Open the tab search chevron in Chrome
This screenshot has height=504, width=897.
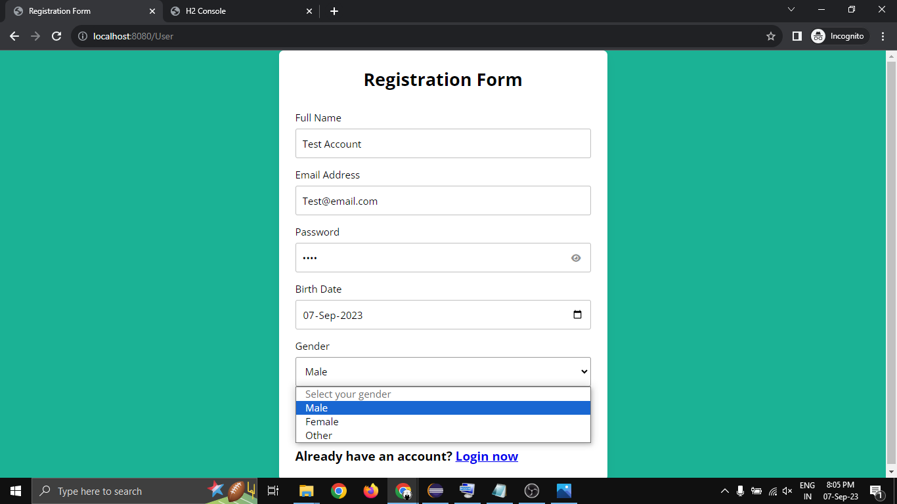pyautogui.click(x=791, y=10)
